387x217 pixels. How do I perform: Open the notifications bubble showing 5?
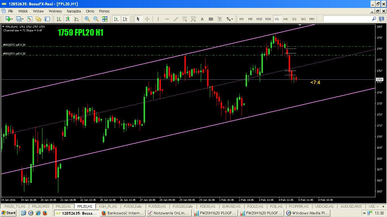[x=382, y=19]
